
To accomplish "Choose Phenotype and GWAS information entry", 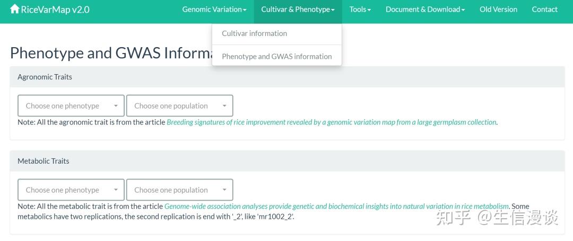I will tap(276, 57).
